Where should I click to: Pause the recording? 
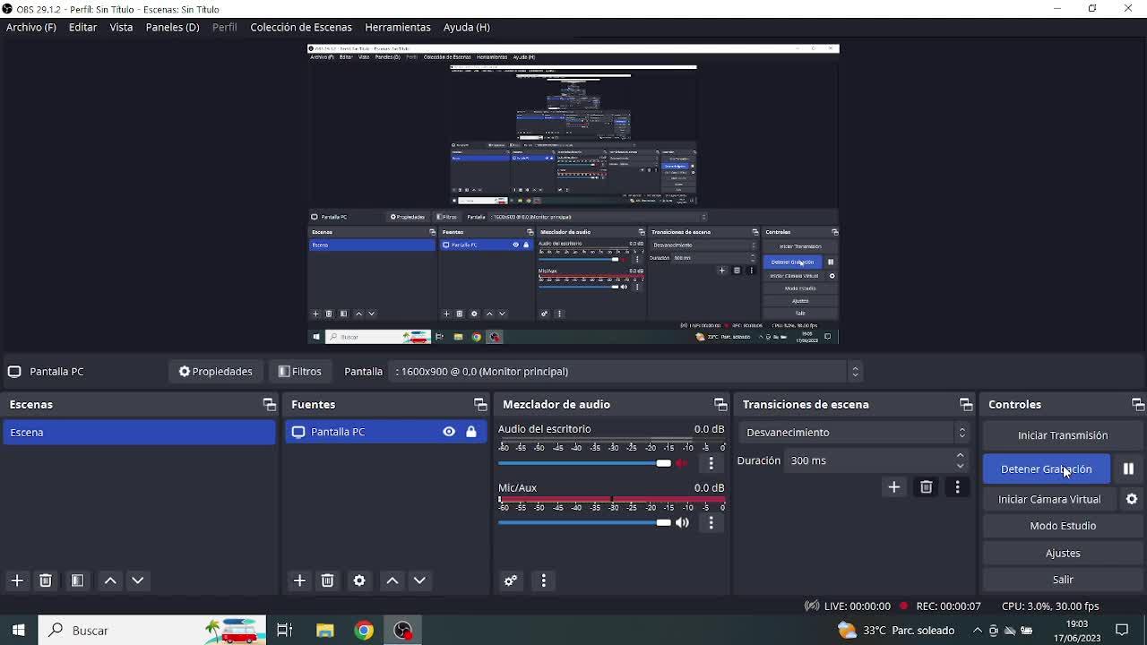pos(1128,469)
